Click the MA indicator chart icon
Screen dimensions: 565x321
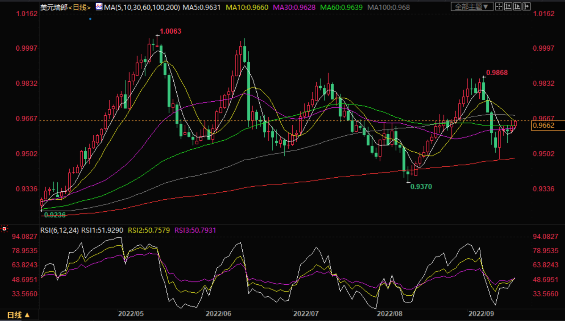(x=99, y=7)
